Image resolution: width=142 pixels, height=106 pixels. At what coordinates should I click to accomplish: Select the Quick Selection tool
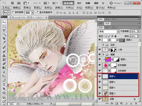(4, 34)
